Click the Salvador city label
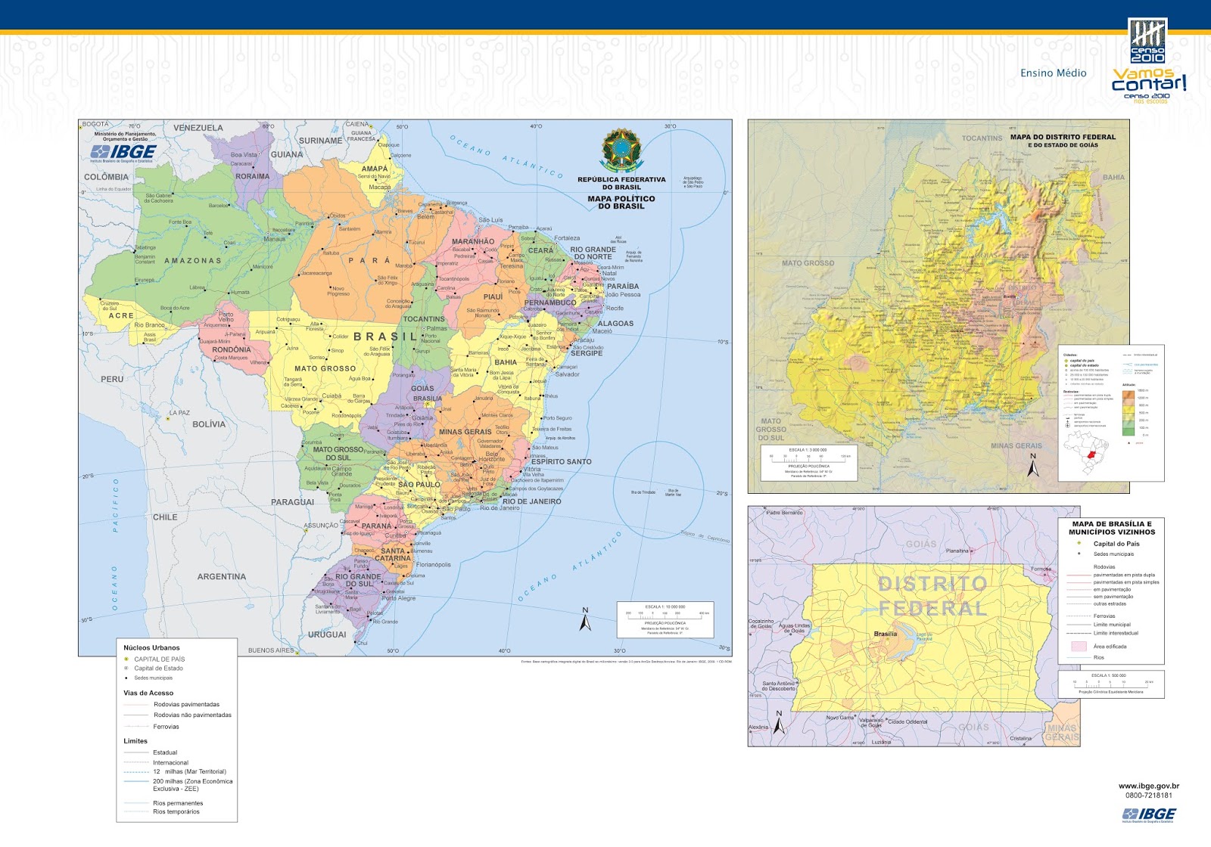Viewport: 1211px width, 847px height. tap(567, 374)
